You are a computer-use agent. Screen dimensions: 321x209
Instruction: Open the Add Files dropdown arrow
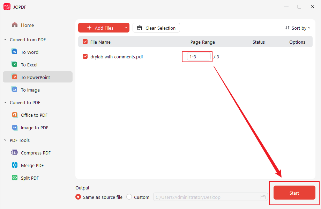click(x=126, y=28)
